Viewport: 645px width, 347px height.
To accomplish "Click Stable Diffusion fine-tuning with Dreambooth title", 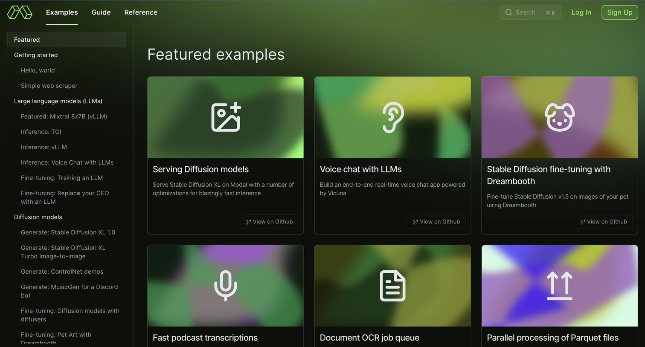I will coord(549,175).
